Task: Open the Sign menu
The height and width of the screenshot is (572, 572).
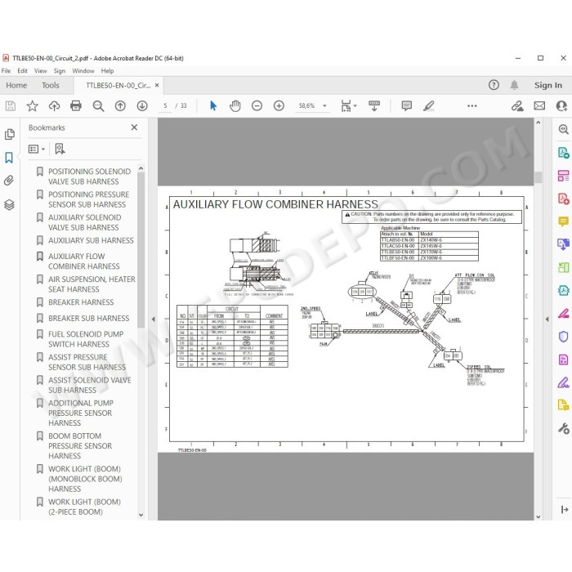Action: tap(60, 71)
